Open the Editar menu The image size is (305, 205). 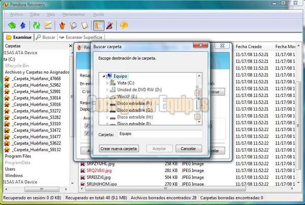coord(35,14)
